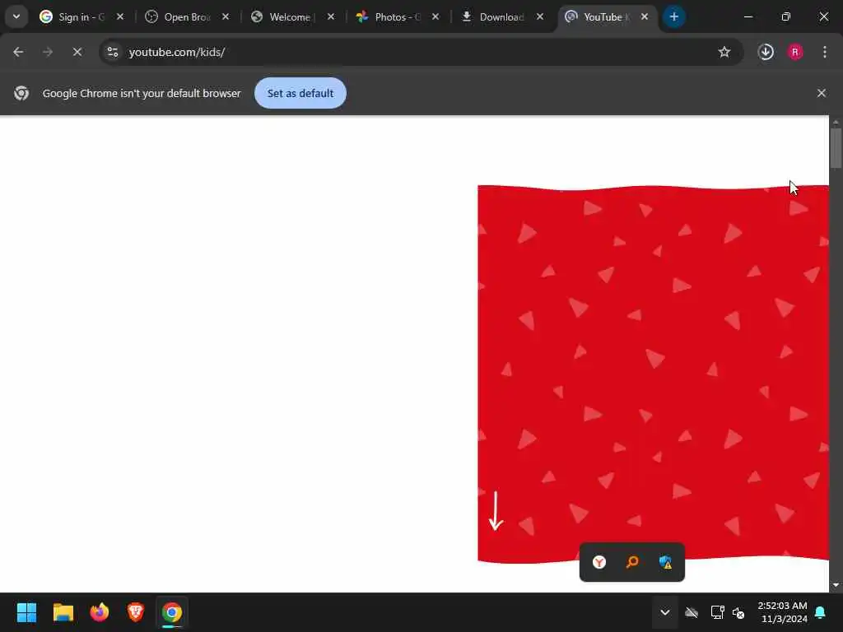Bookmark this page with the star icon

(724, 52)
